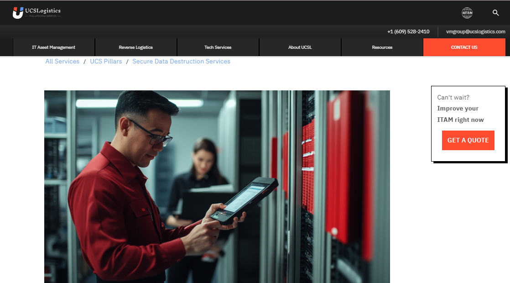Open the About UCSL menu item

pos(300,47)
